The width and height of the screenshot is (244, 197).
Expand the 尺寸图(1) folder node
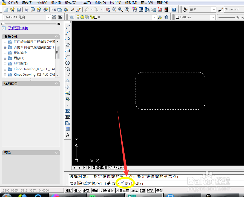(5, 64)
